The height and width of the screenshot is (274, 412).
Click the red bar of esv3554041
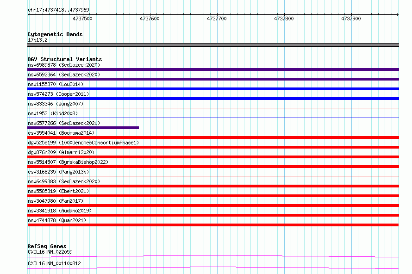(x=213, y=137)
